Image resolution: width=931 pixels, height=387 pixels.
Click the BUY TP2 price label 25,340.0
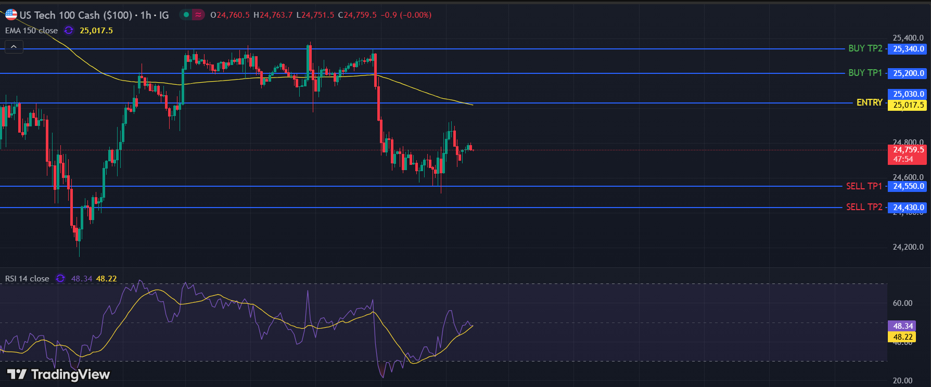tap(908, 49)
